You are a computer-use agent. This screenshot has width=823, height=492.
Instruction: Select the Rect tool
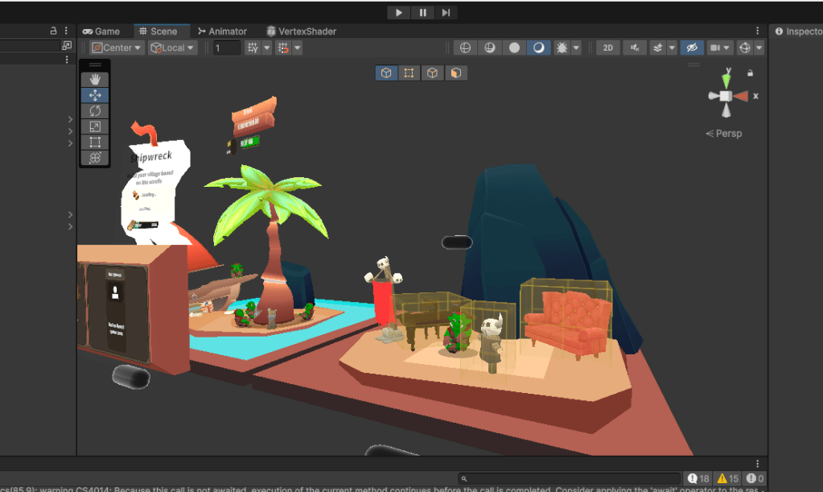pyautogui.click(x=95, y=143)
